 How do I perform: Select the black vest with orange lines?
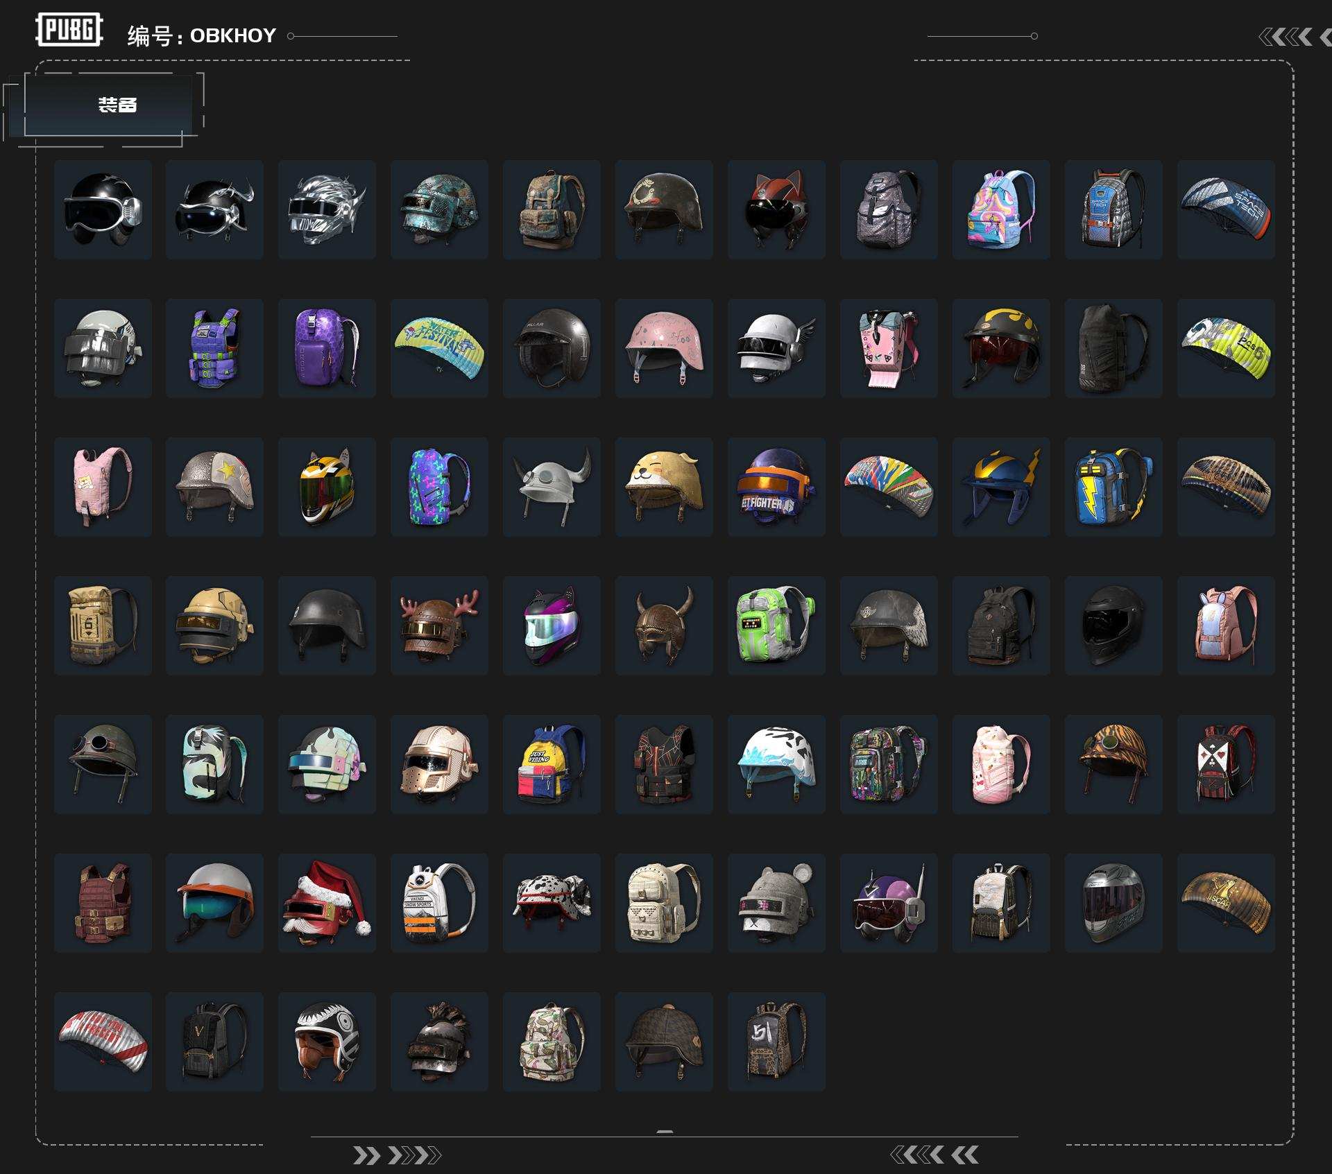664,764
